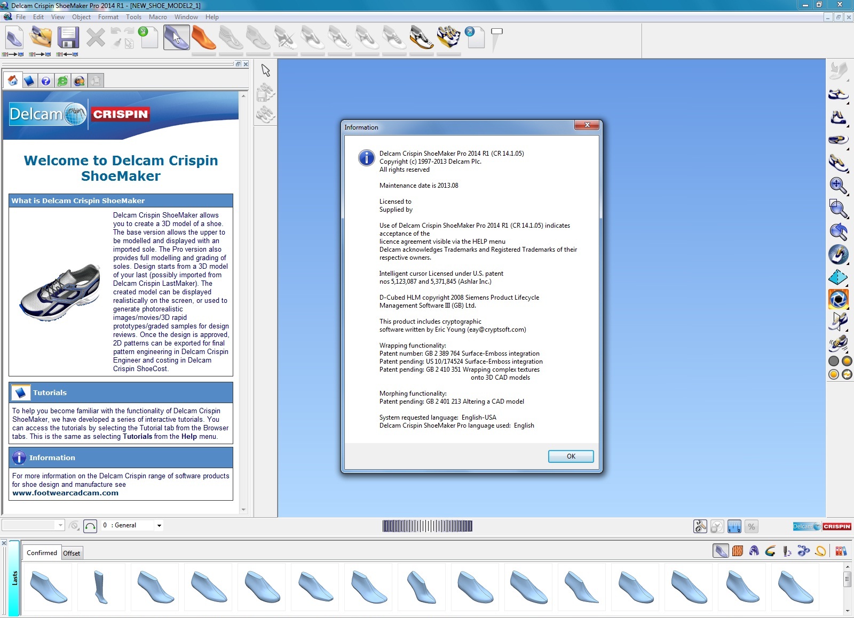Screen dimensions: 854x618
Task: Click the import page icon with green arrow
Action: click(148, 38)
